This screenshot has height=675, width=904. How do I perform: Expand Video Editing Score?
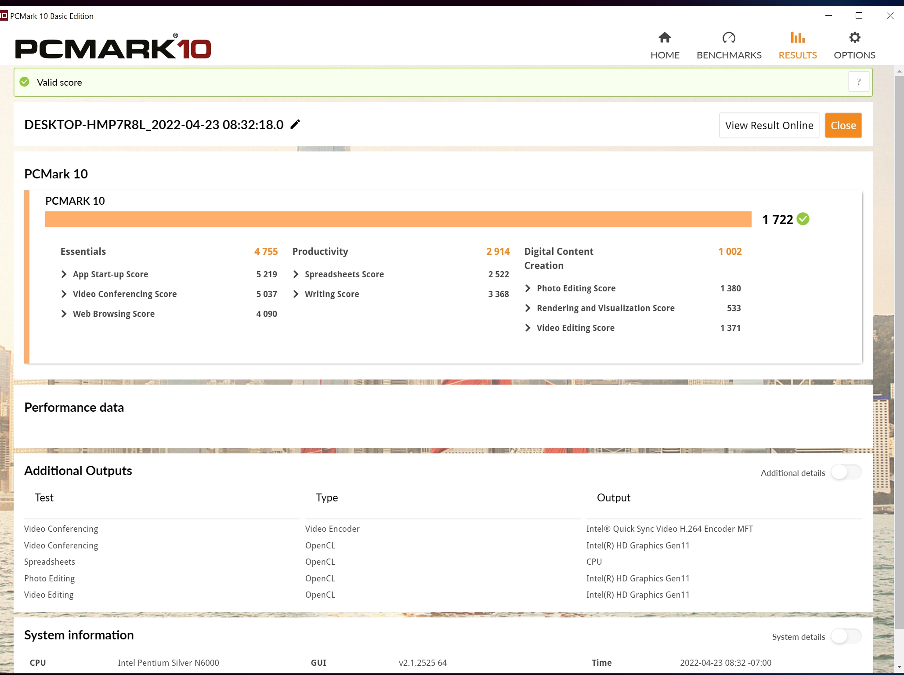click(x=528, y=328)
